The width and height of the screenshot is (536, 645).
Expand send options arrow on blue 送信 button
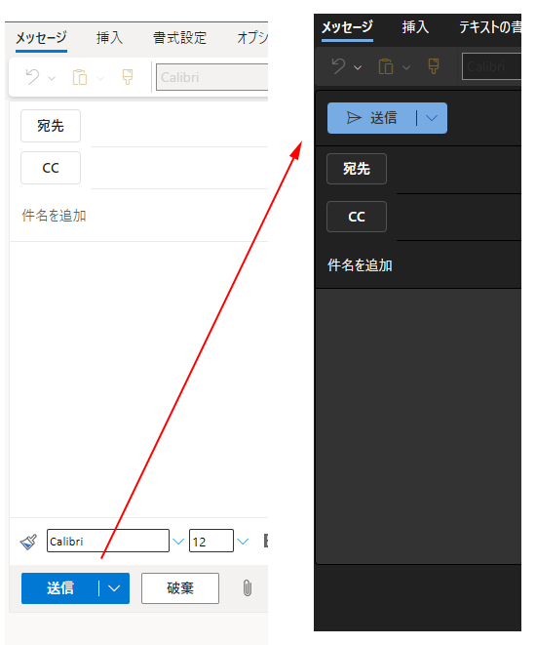click(x=114, y=588)
